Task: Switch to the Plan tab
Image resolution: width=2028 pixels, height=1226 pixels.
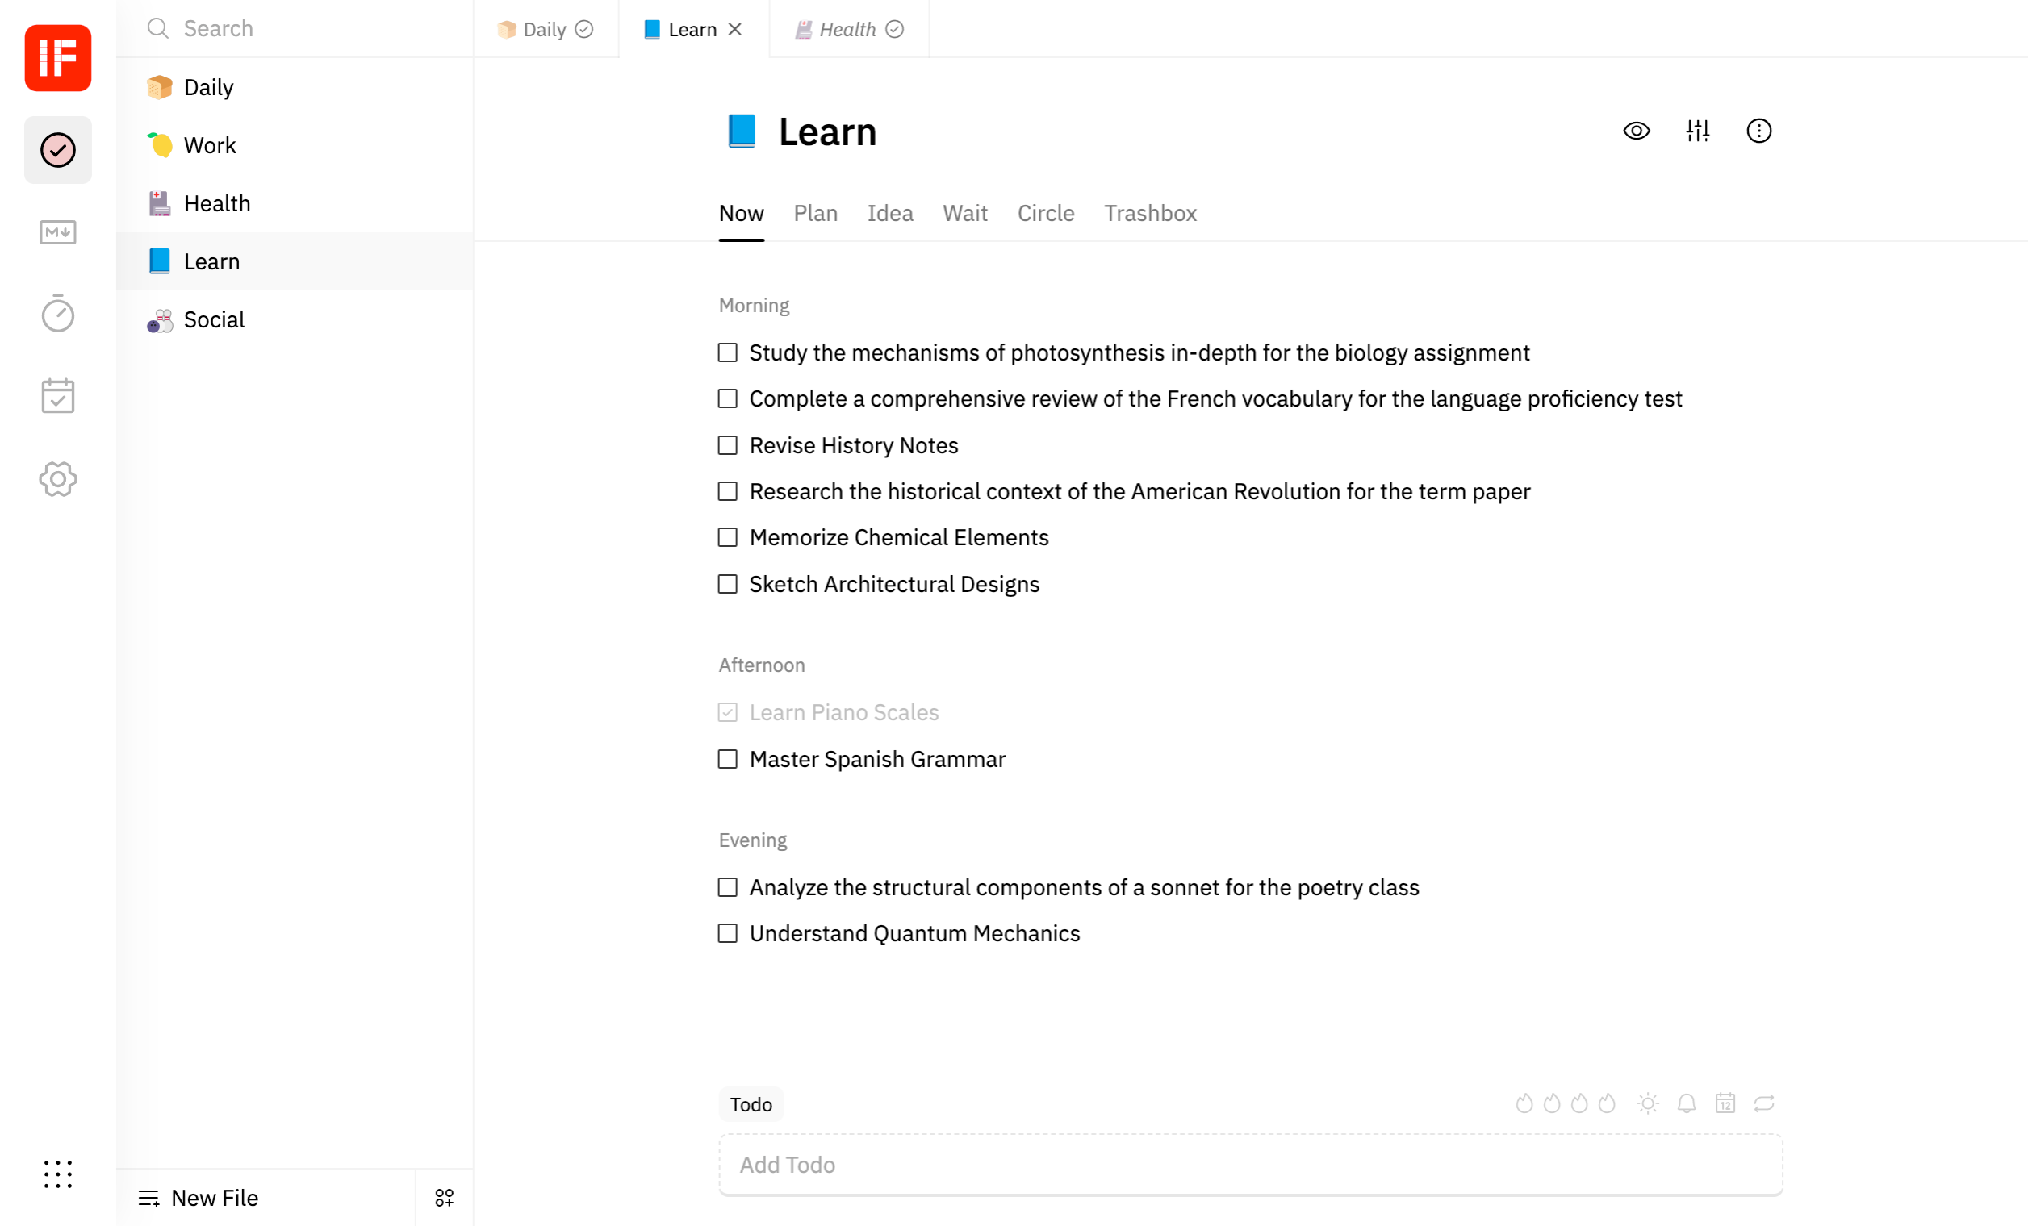Action: click(x=815, y=213)
